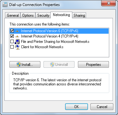
Task: Click the IPv4 protocol network icon
Action: coord(17,36)
